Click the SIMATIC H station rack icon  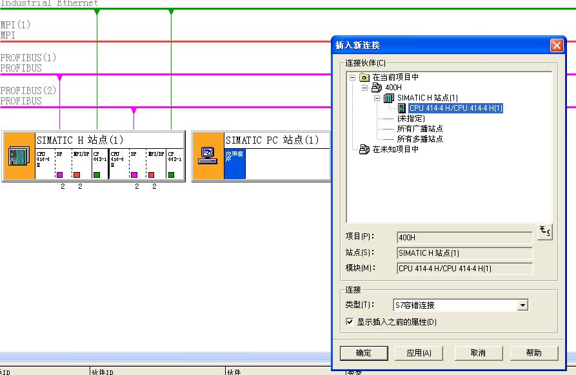click(19, 155)
